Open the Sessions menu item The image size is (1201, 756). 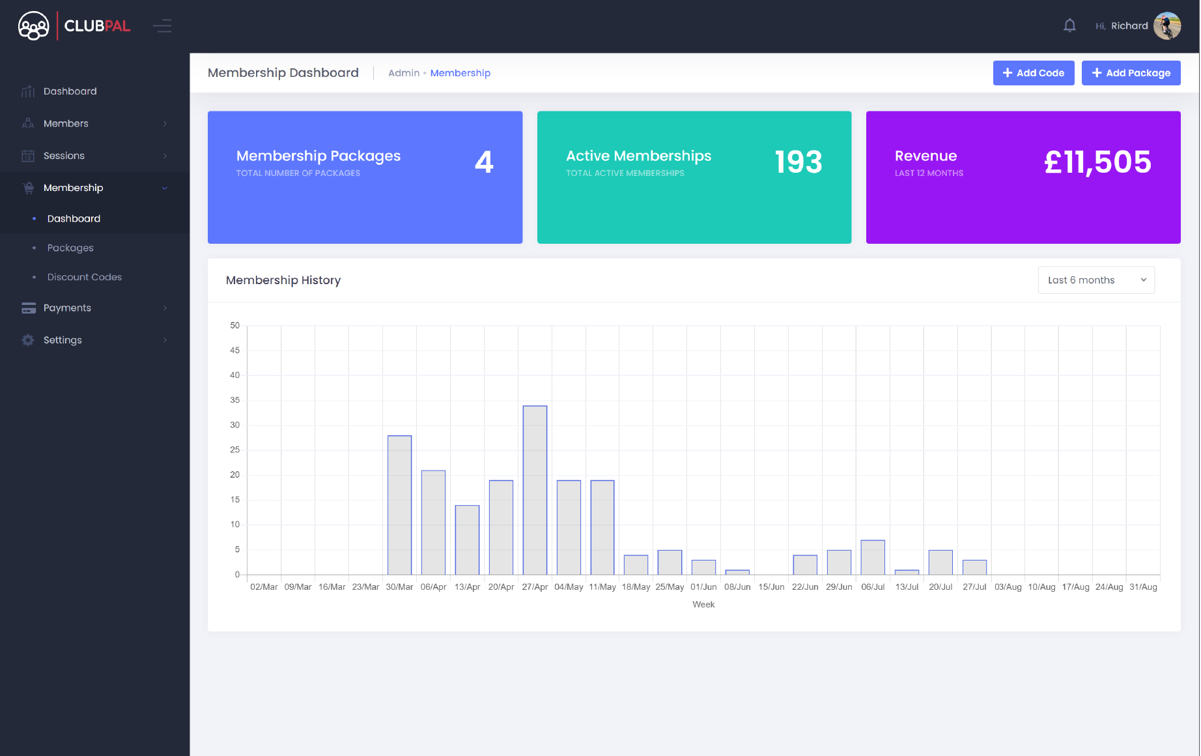point(94,156)
